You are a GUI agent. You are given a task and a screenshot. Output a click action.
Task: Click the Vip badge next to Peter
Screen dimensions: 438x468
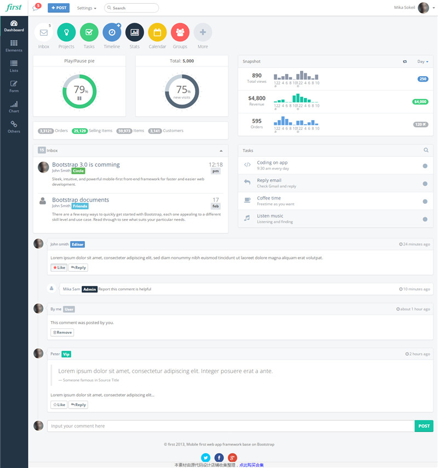66,354
